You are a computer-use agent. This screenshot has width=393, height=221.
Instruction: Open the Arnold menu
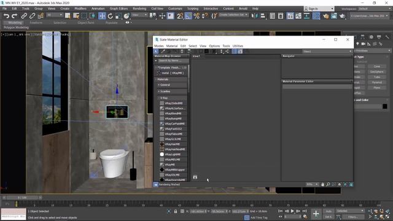coord(243,9)
